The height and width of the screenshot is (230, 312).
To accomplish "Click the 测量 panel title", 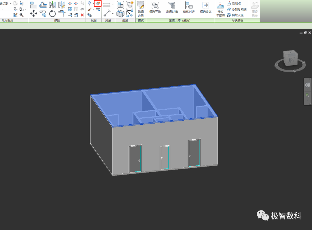I will pos(108,20).
